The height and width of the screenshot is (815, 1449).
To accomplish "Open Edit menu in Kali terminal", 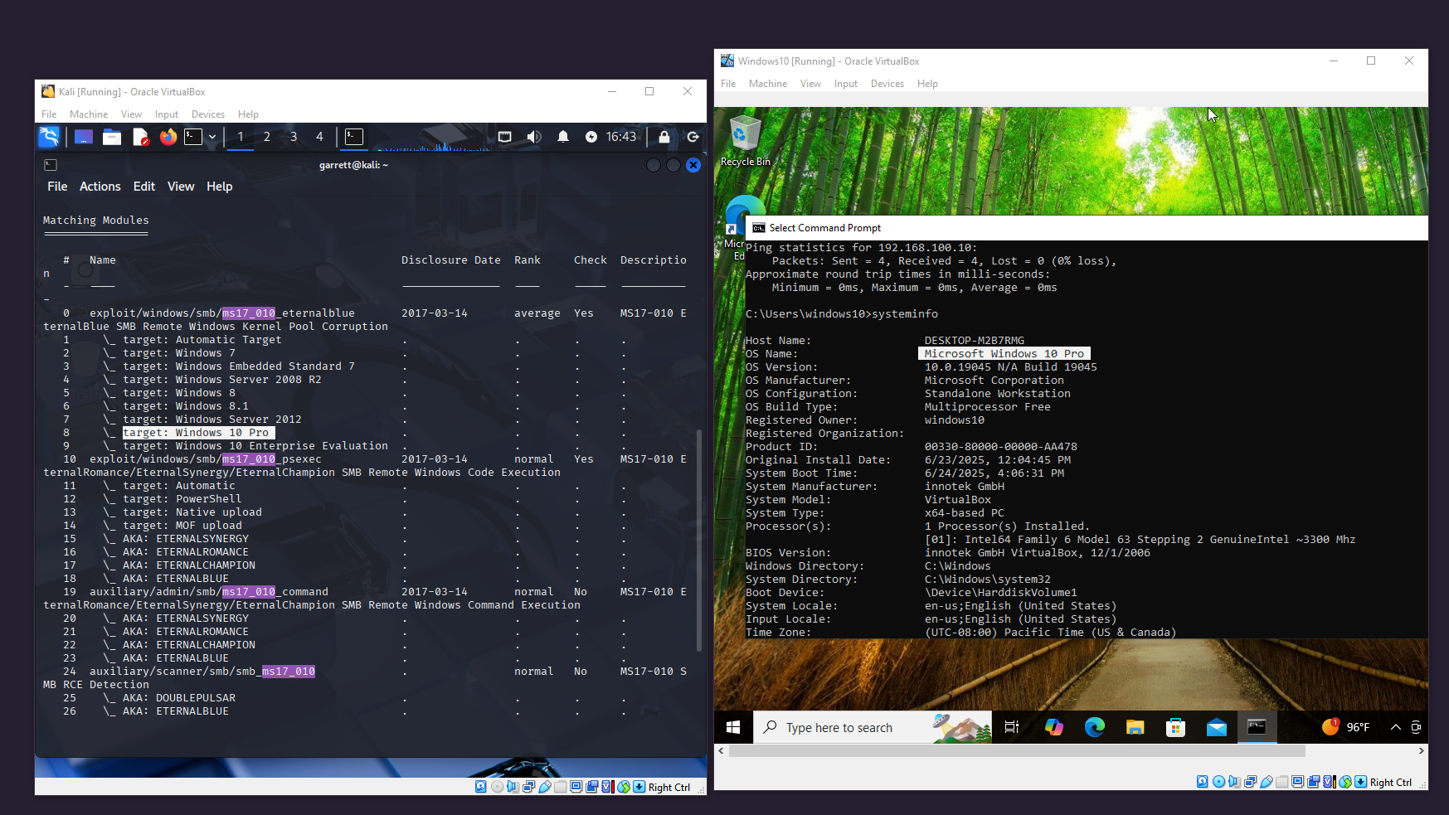I will [x=144, y=187].
